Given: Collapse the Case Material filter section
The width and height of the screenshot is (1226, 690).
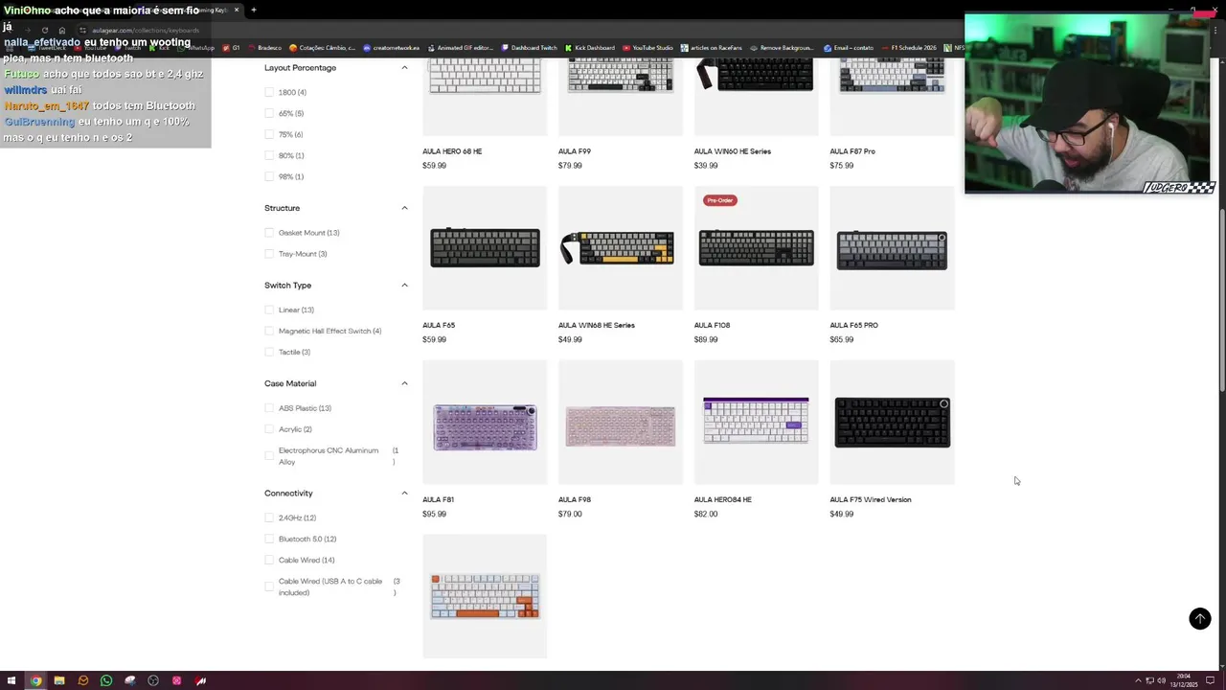Looking at the screenshot, I should pos(404,383).
